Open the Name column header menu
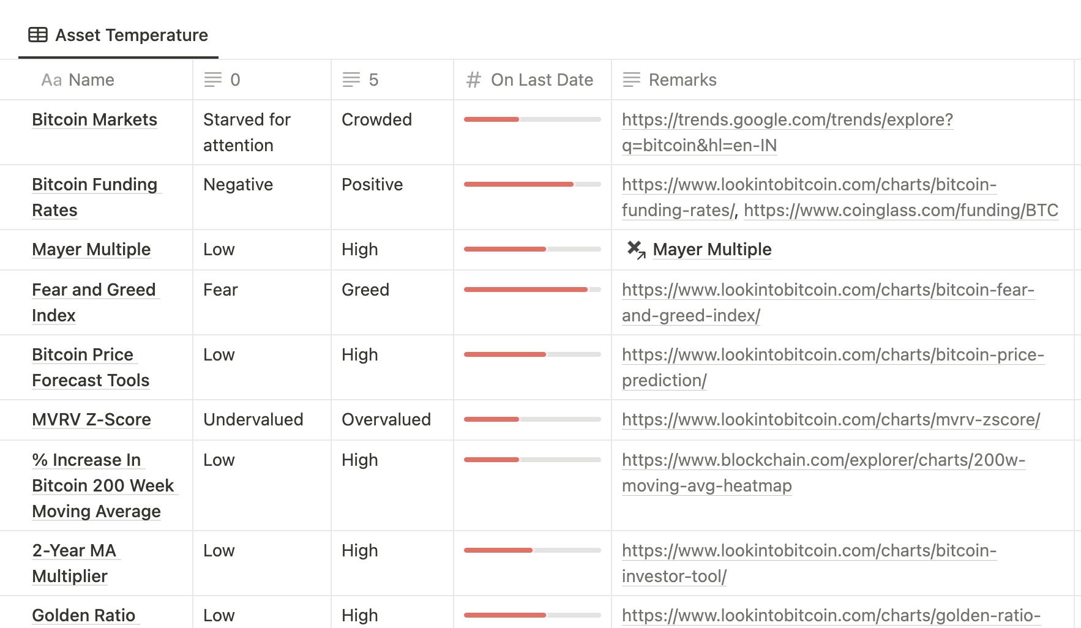1081x628 pixels. pos(91,80)
